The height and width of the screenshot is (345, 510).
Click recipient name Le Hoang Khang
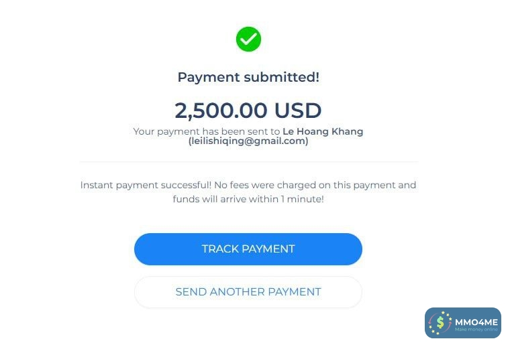click(323, 131)
